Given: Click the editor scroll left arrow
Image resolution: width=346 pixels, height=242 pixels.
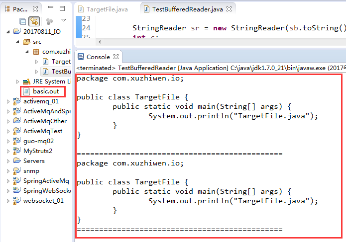Looking at the screenshot, I should click(100, 42).
